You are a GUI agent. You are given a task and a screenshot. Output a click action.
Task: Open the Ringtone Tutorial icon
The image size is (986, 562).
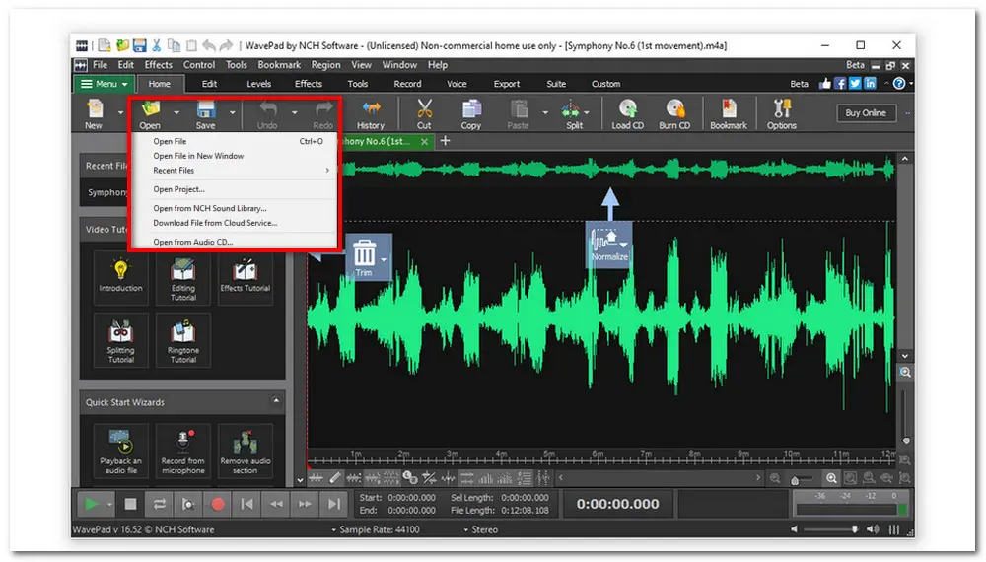tap(183, 340)
